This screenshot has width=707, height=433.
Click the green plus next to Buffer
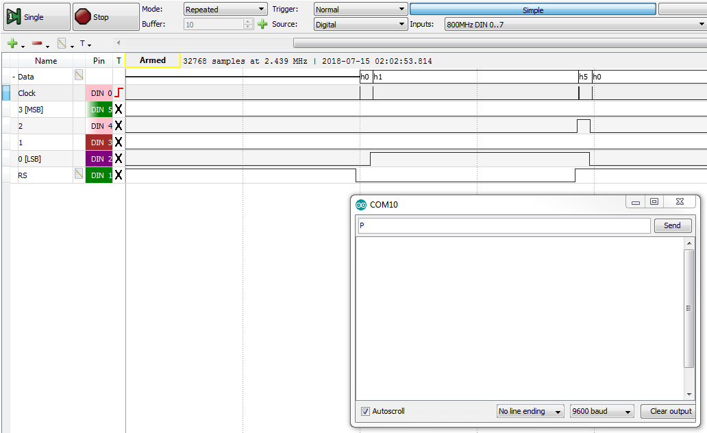click(x=262, y=24)
